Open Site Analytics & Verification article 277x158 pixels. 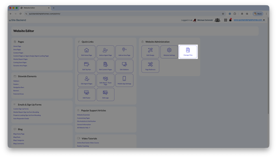86,121
